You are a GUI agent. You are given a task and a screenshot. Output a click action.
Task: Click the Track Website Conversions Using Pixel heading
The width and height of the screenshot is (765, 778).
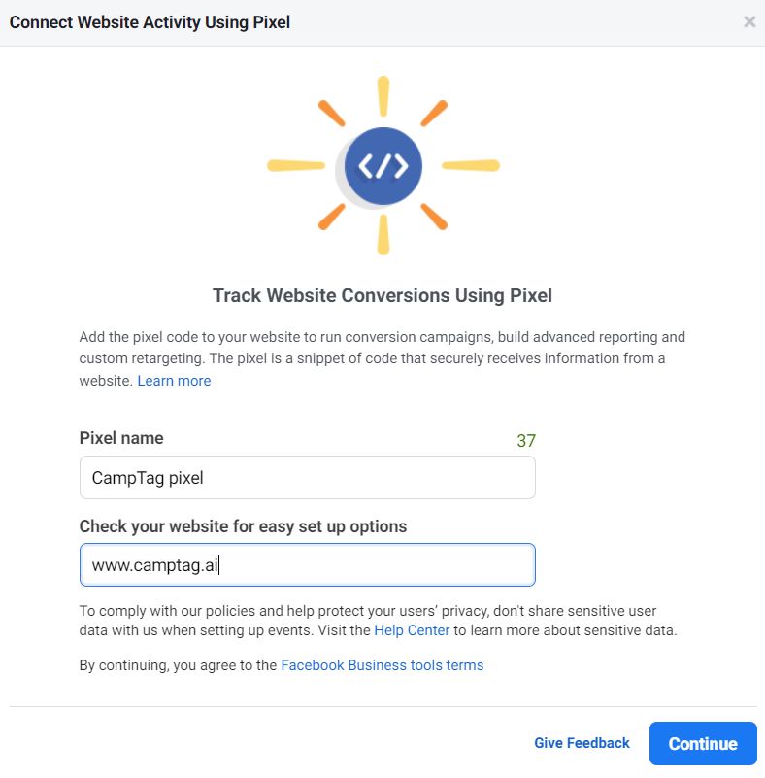[382, 295]
